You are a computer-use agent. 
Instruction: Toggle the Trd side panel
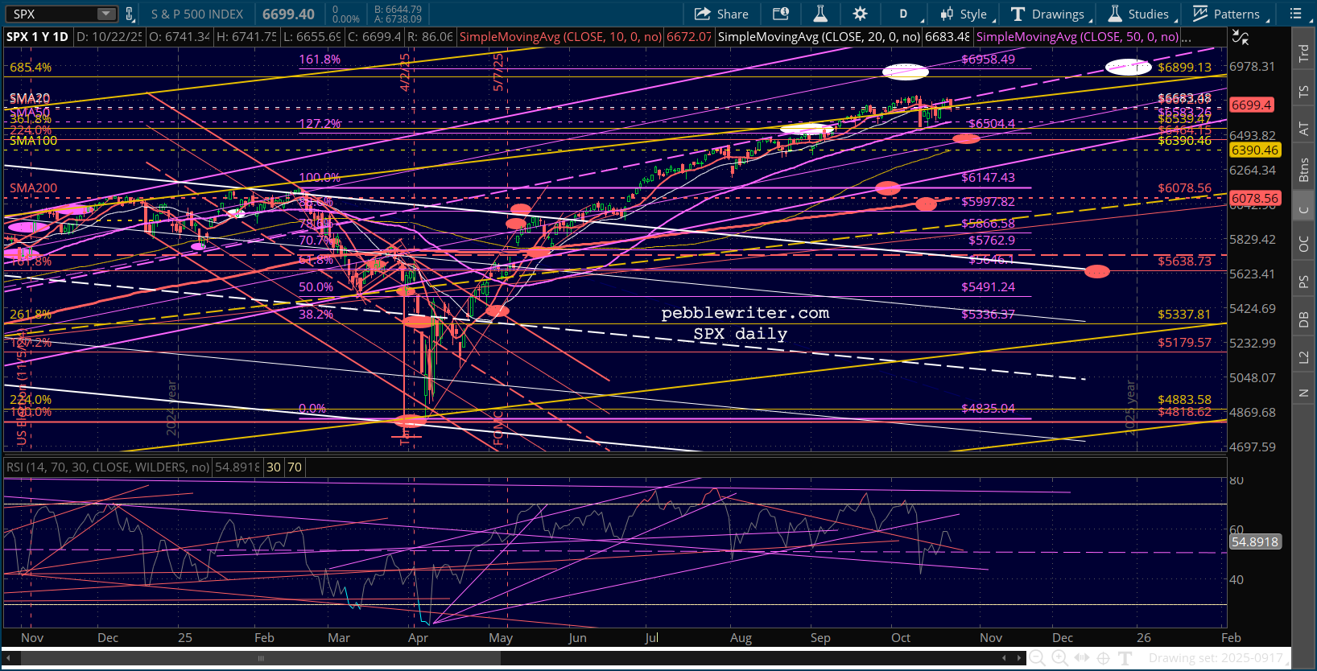tap(1303, 53)
